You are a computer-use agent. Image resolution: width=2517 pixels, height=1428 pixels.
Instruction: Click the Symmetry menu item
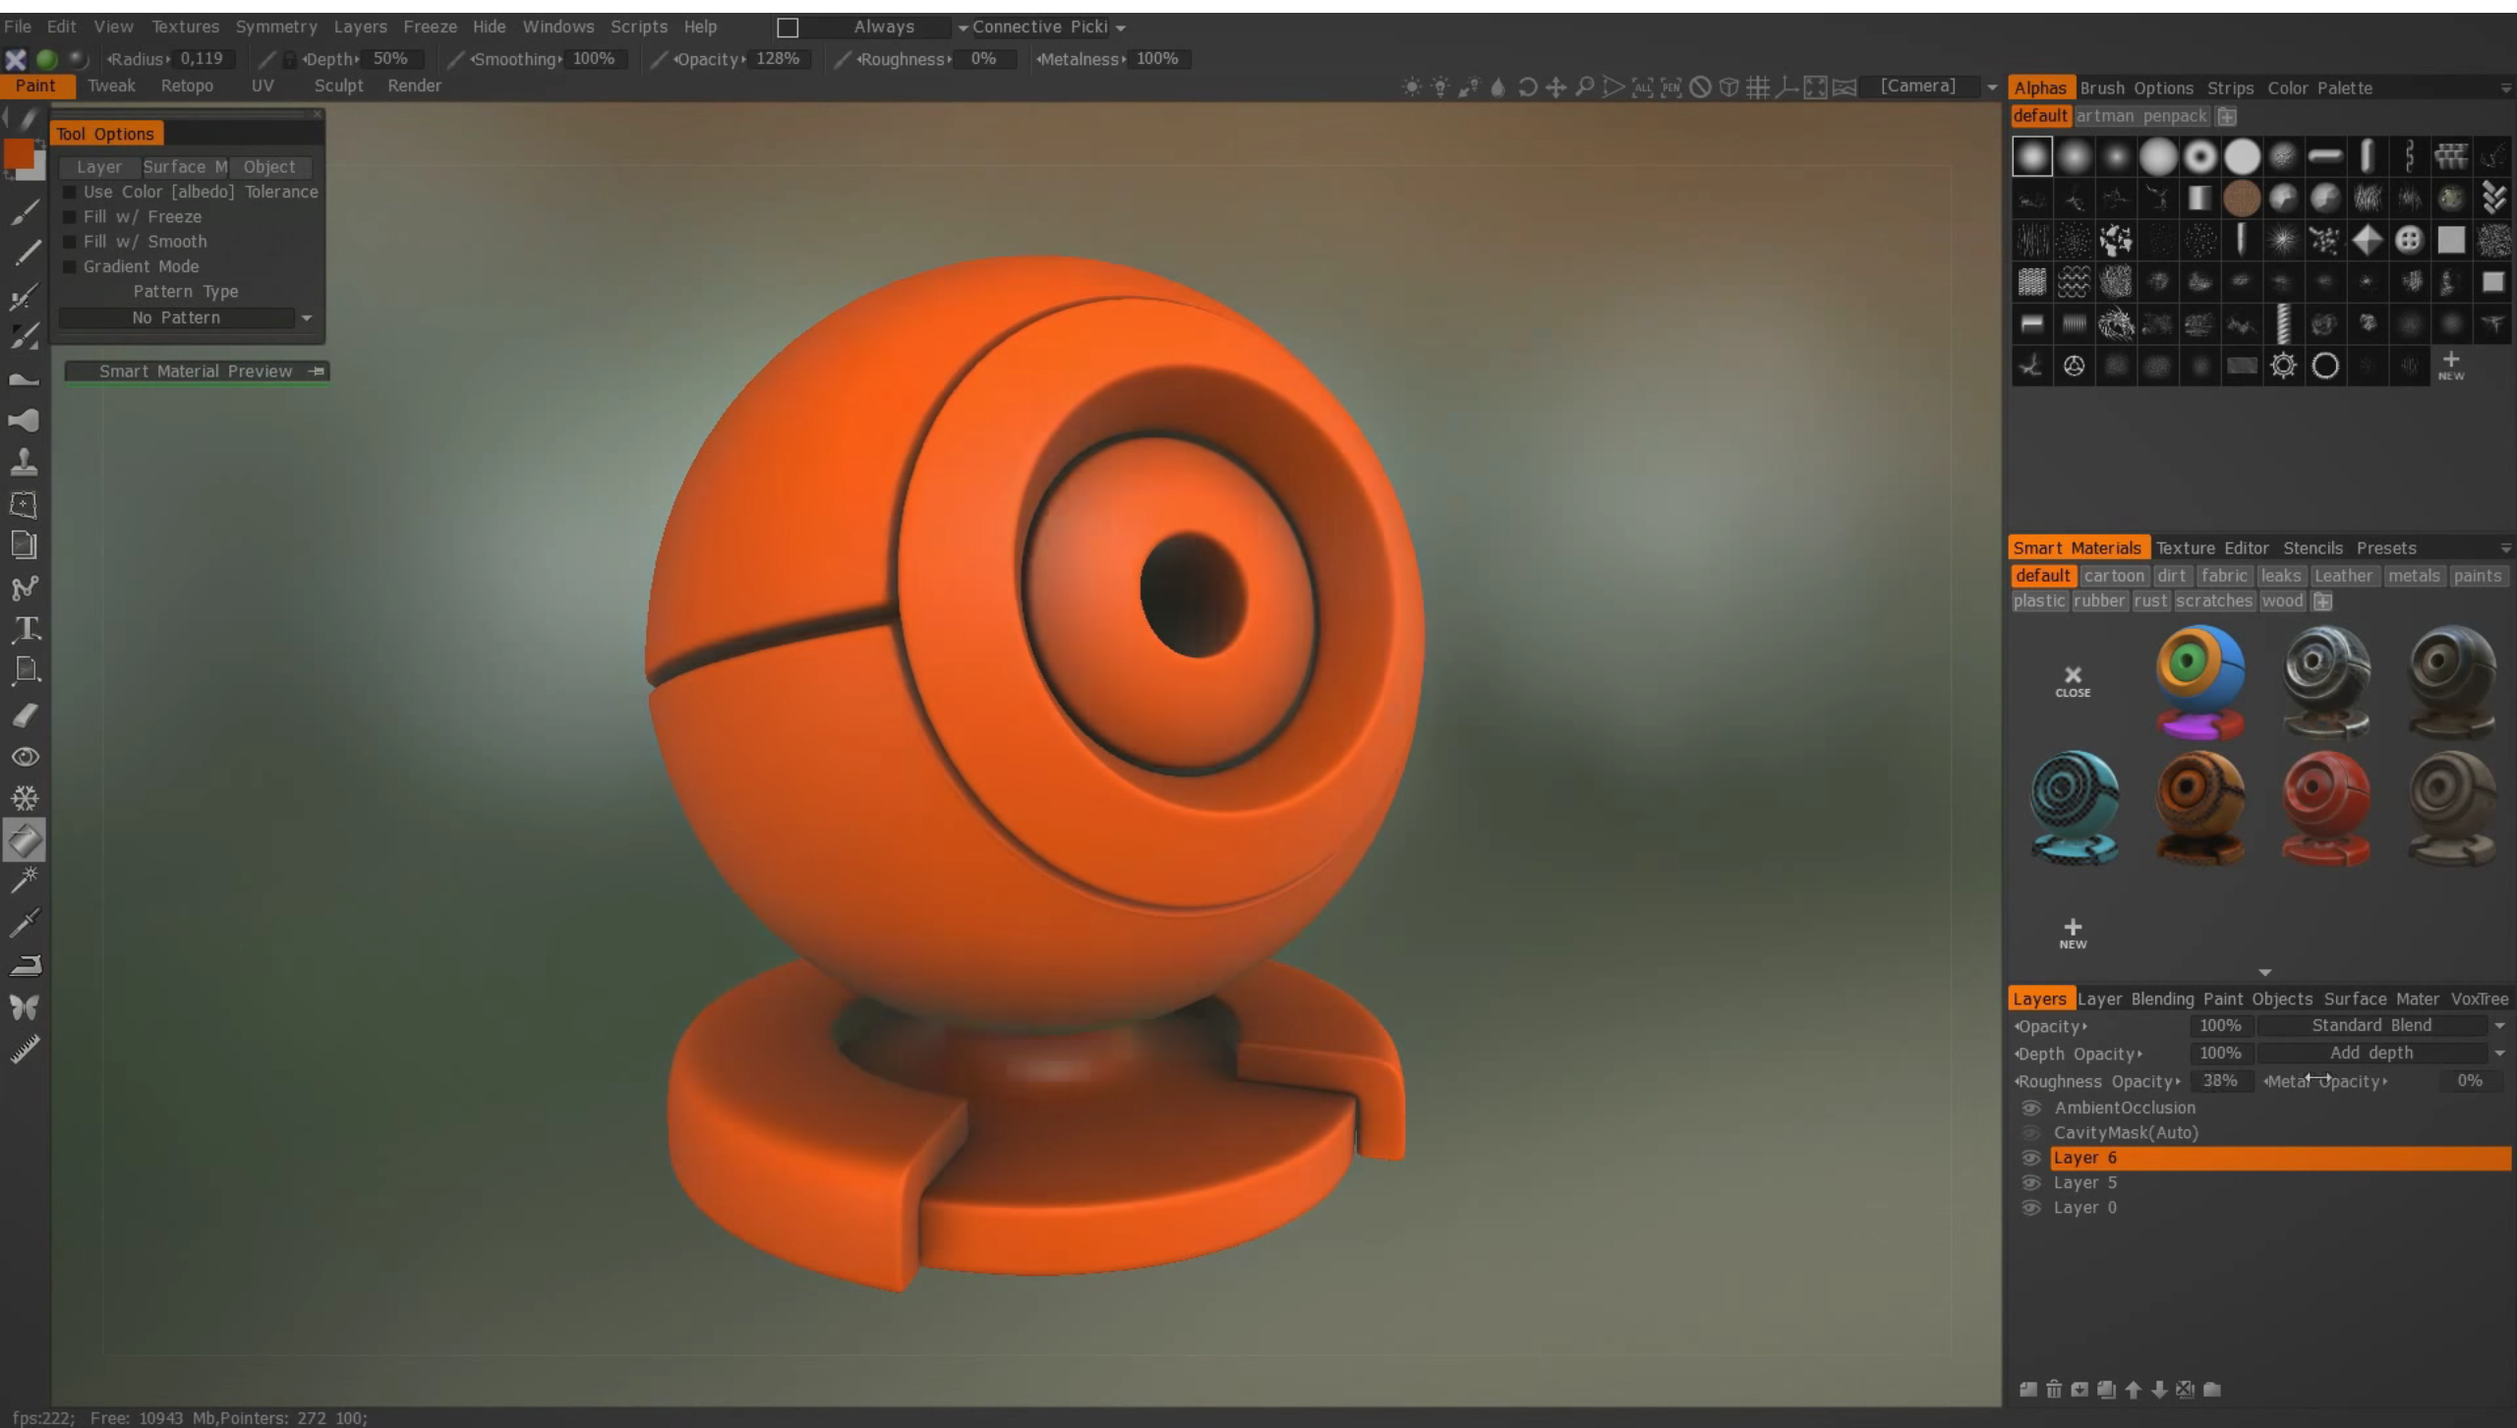tap(273, 25)
